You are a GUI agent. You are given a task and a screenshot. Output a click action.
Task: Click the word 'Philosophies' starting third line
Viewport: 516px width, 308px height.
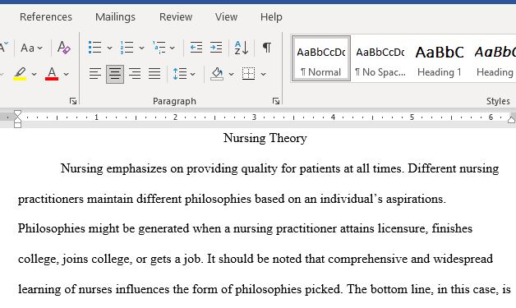tap(52, 228)
